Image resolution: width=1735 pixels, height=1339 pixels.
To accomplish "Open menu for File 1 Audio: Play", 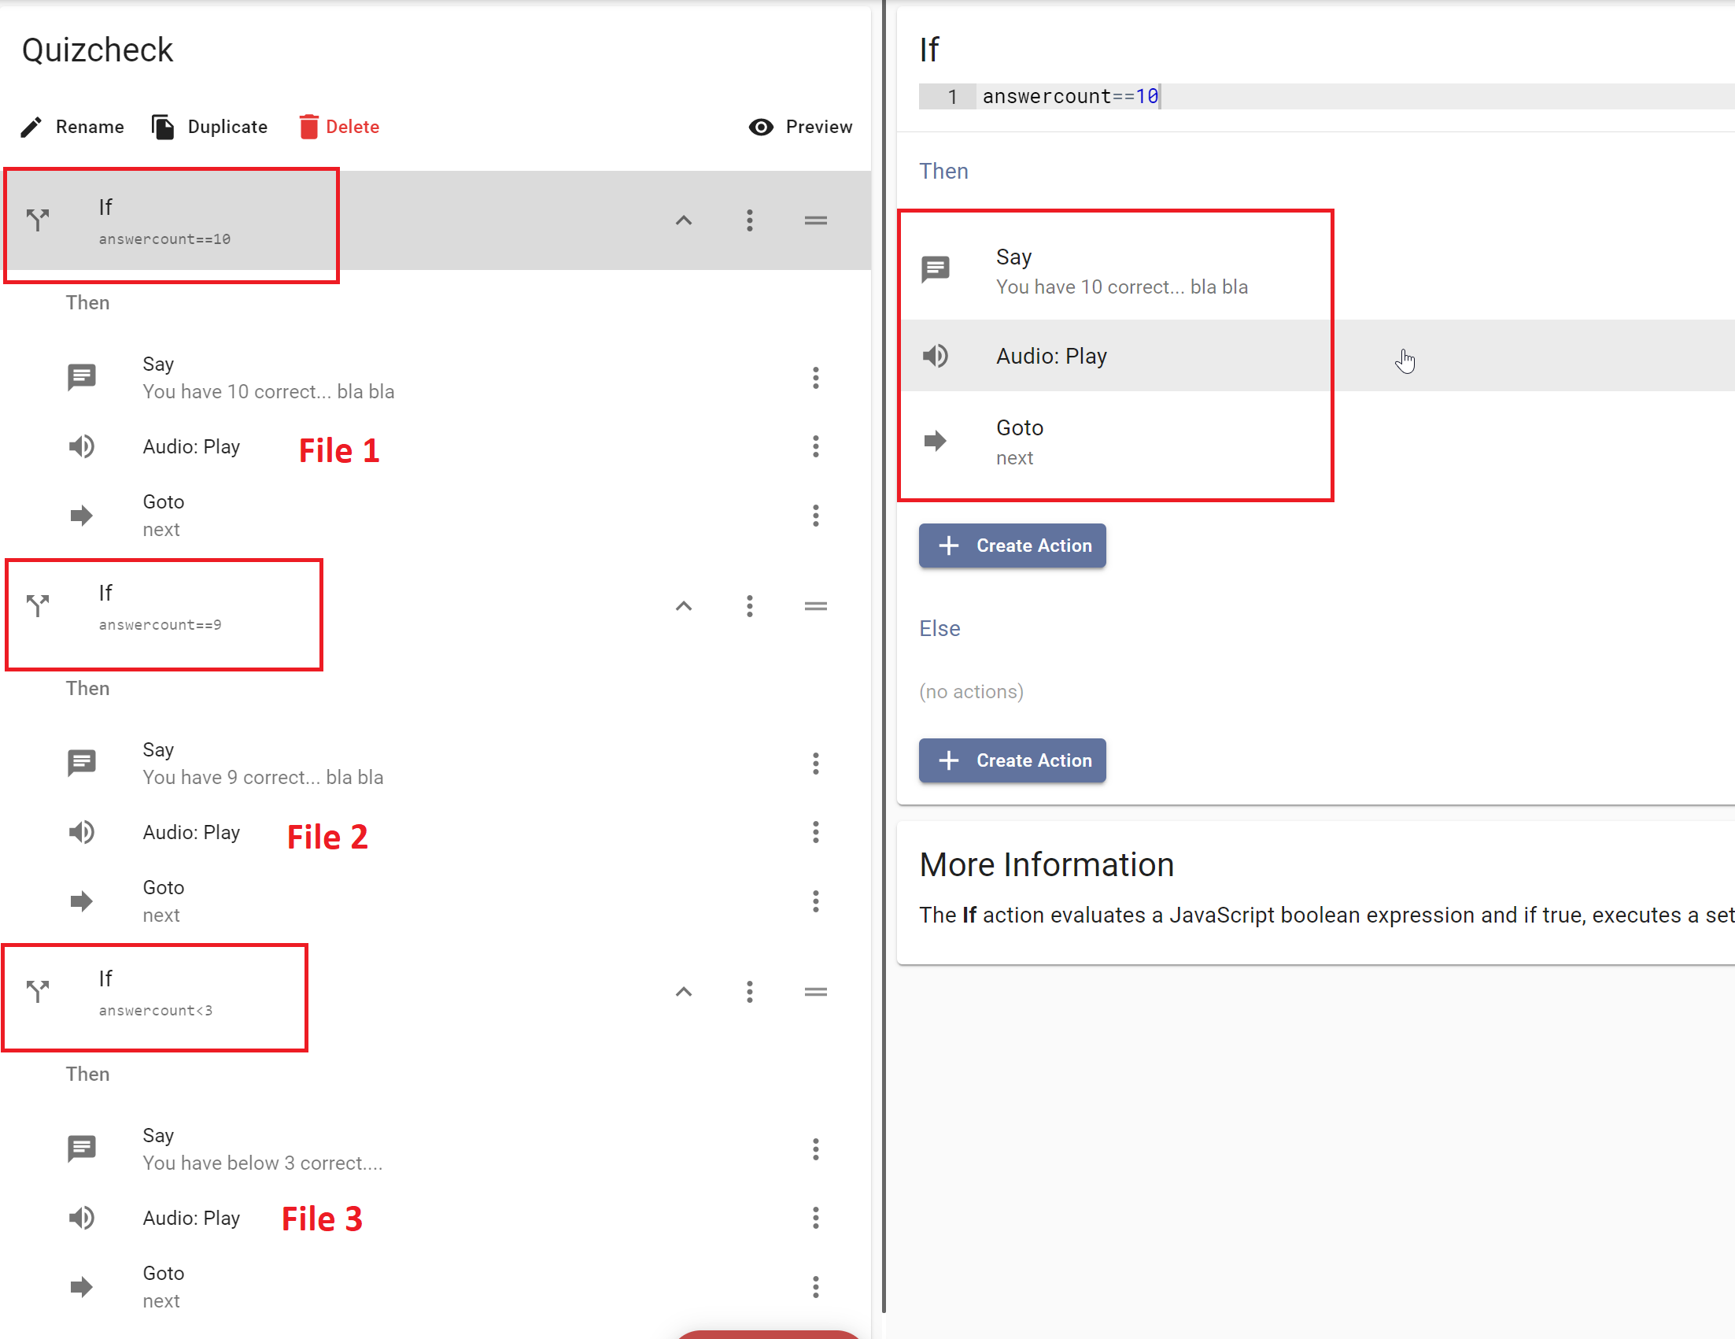I will [815, 446].
